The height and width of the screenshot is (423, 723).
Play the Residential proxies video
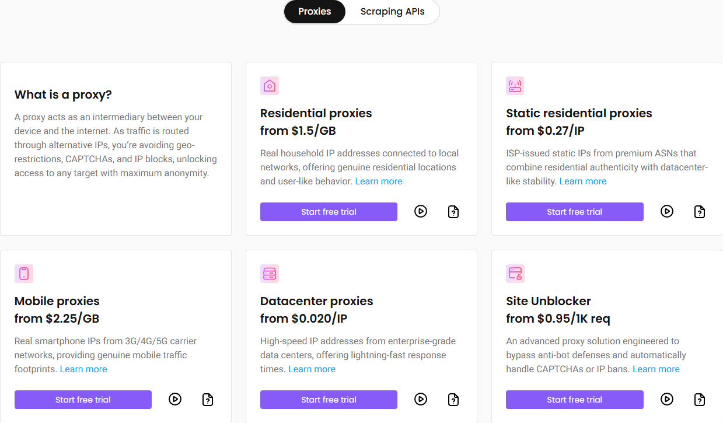(x=421, y=212)
